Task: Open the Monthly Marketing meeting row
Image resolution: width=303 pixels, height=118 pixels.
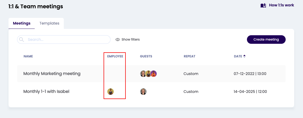Action: [x=52, y=74]
